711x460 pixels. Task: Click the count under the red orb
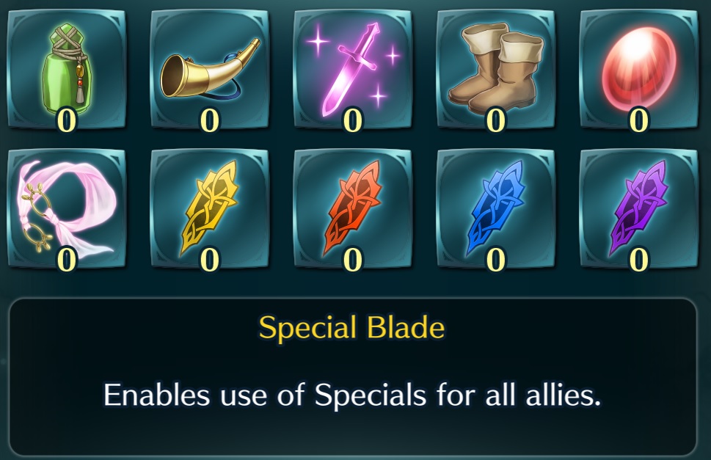(x=639, y=120)
